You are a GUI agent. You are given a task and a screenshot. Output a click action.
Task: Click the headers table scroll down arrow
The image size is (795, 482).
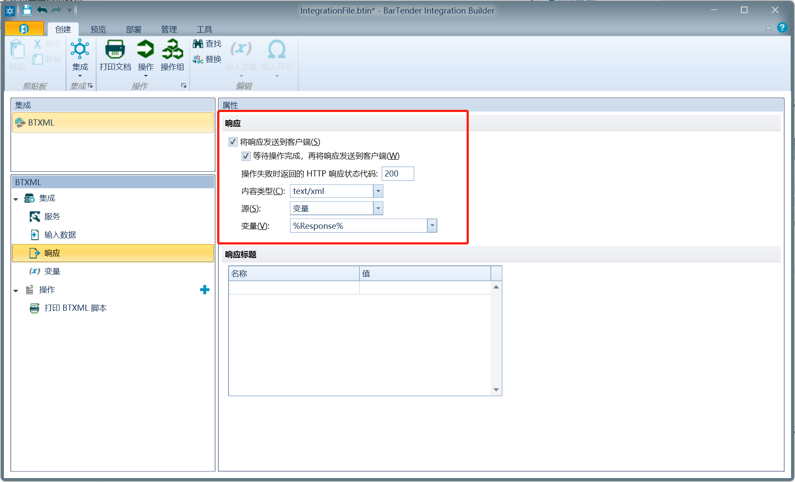[x=496, y=390]
